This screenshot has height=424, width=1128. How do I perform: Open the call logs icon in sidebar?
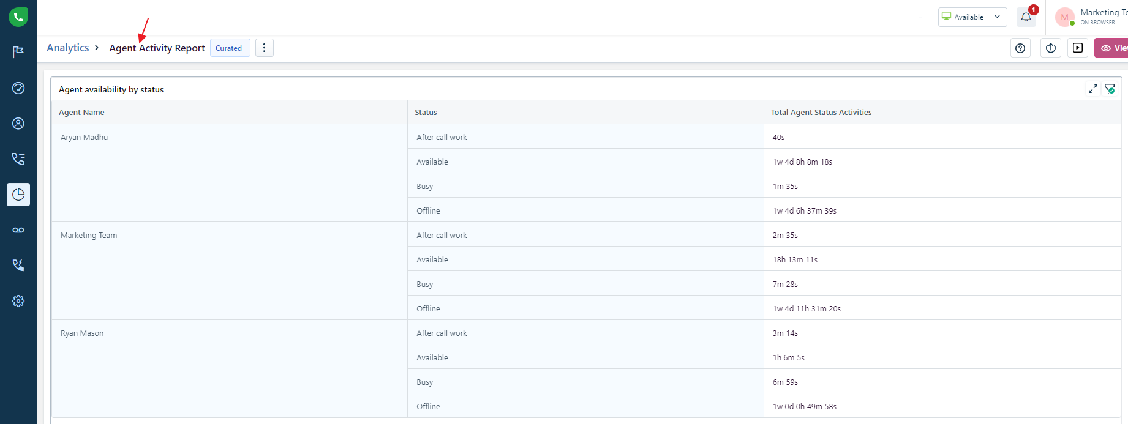(18, 159)
